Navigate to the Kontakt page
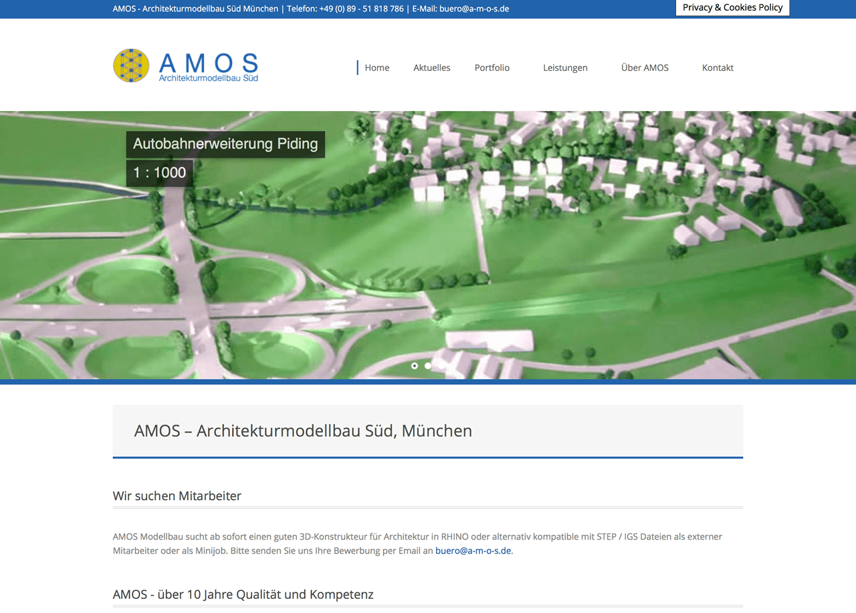 (x=718, y=68)
